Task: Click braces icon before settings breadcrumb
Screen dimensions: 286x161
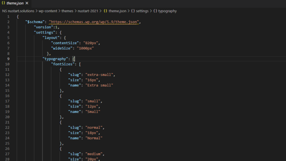Action: pyautogui.click(x=133, y=11)
